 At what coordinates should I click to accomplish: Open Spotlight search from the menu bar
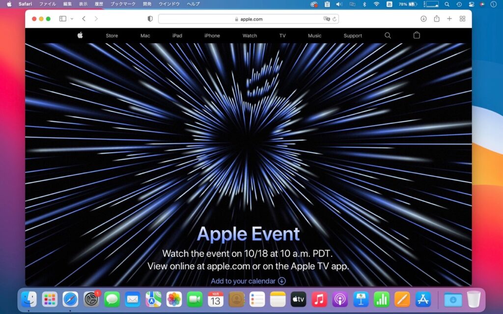(x=447, y=4)
